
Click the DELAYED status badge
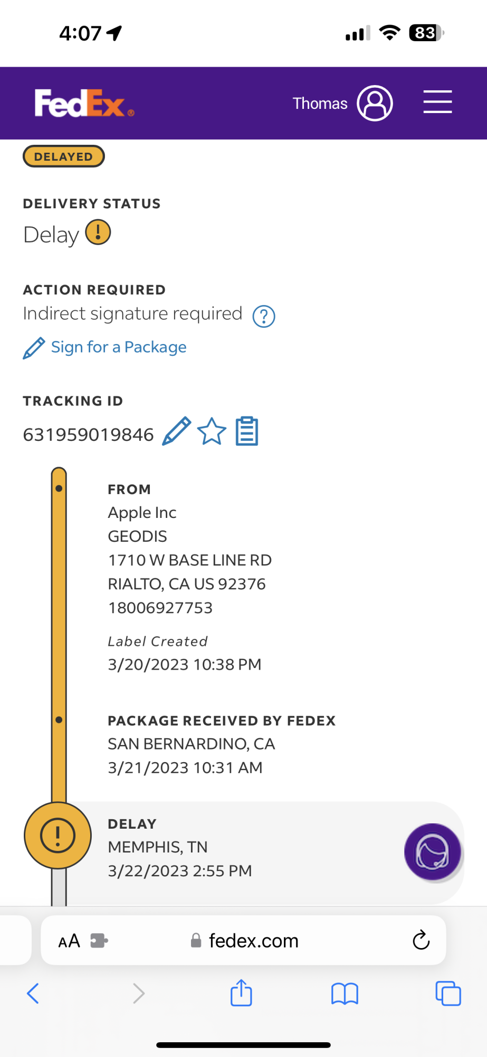63,156
